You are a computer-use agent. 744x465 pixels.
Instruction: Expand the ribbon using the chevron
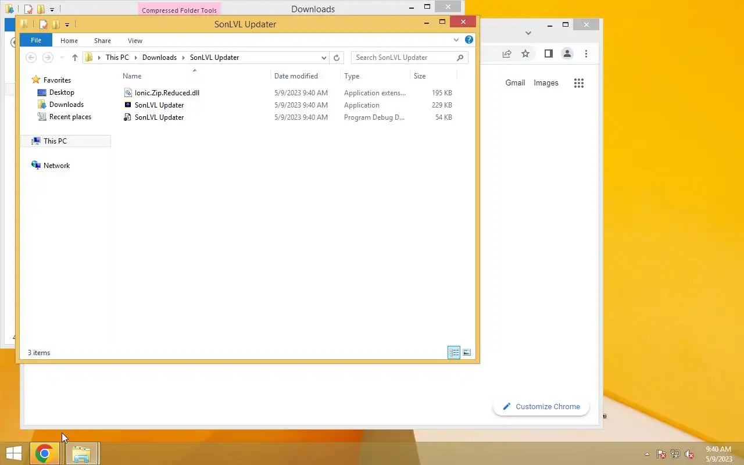click(456, 40)
